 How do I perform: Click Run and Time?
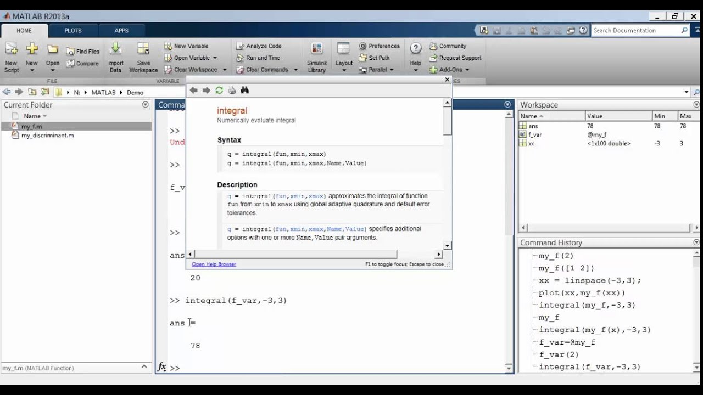[x=258, y=58]
